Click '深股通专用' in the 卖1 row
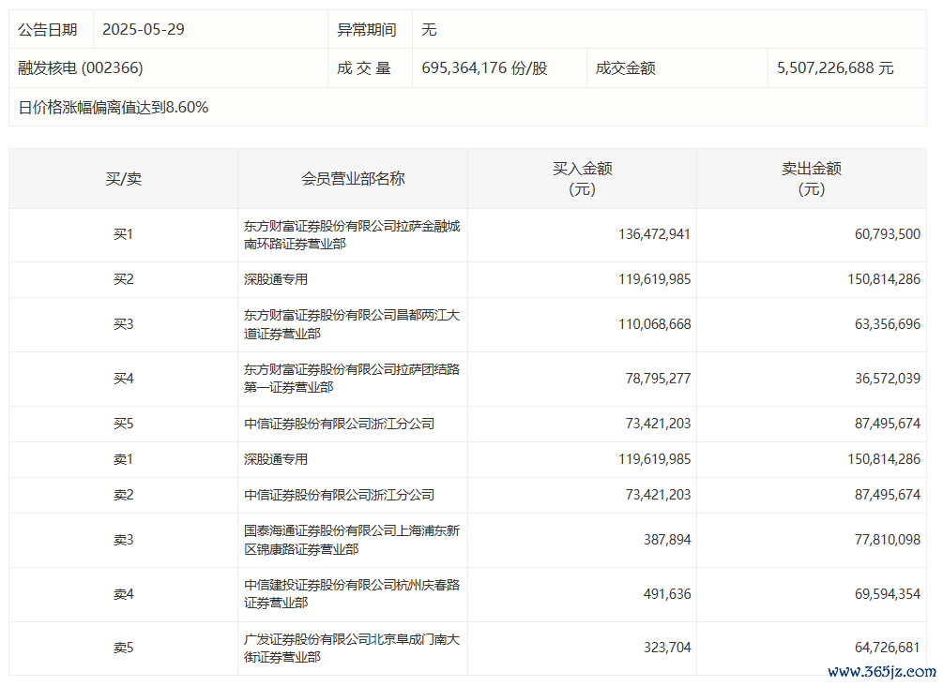Viewport: 943px width, 686px height. point(276,459)
